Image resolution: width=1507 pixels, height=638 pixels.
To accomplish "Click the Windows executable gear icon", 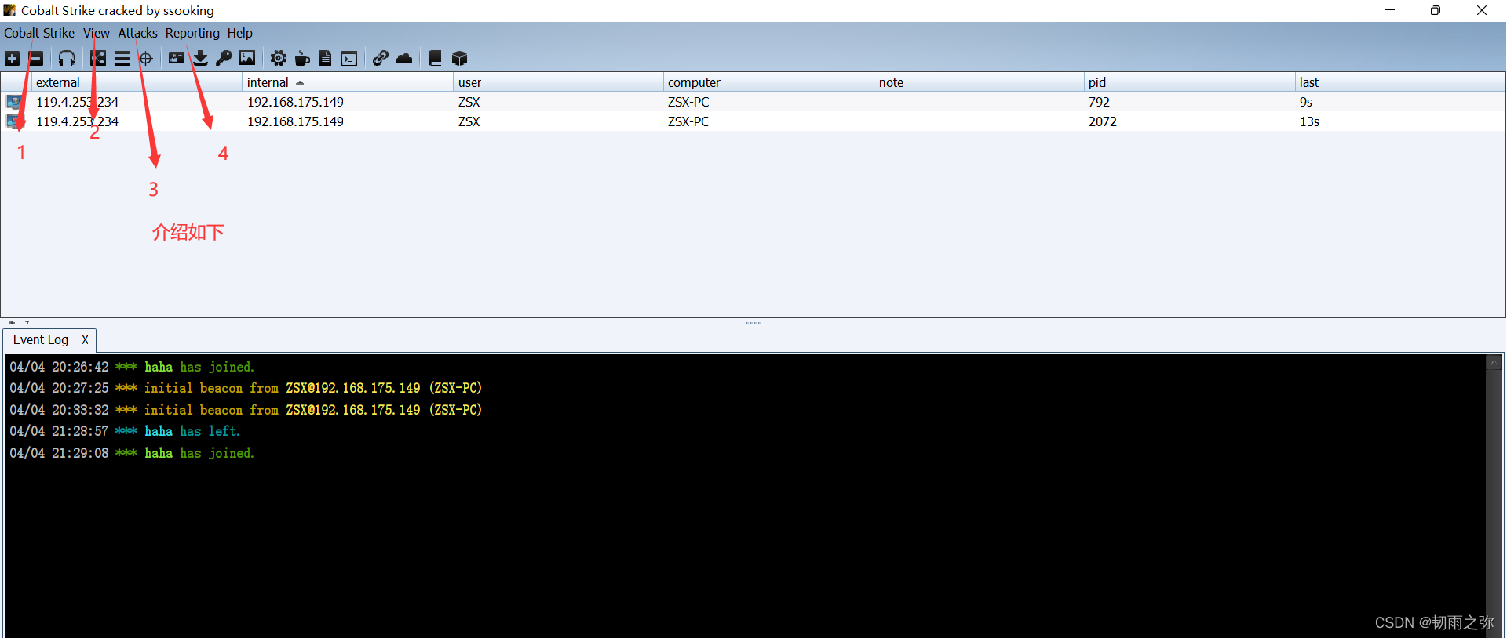I will (x=279, y=59).
